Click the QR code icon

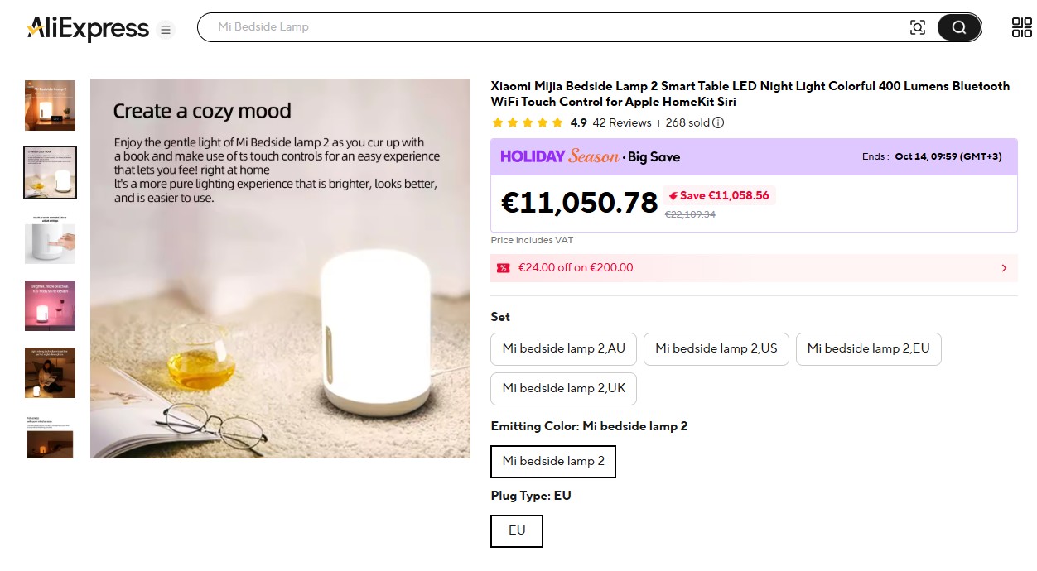click(x=1021, y=27)
